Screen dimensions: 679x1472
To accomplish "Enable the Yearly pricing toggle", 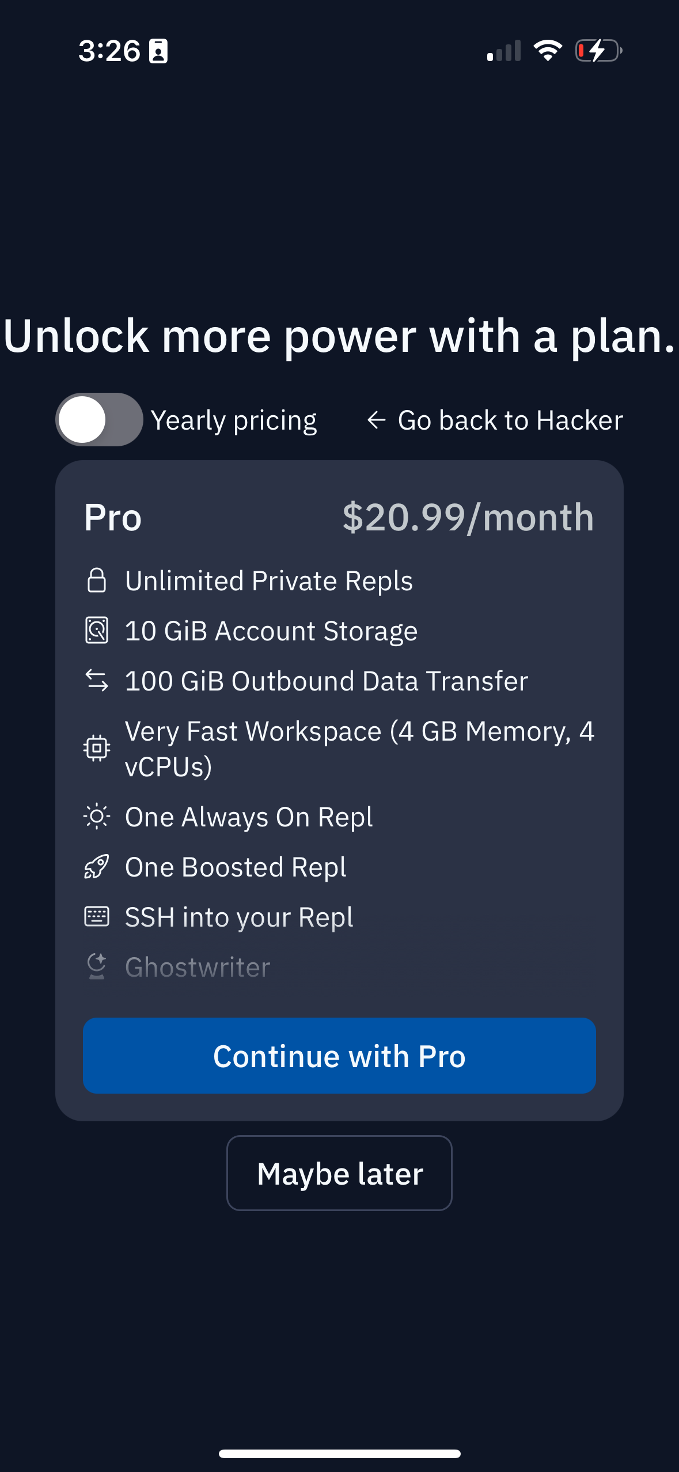I will [99, 420].
